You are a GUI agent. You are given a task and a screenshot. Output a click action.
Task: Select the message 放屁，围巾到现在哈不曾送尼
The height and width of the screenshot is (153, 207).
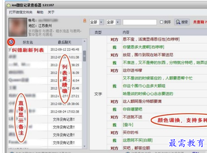pos(148,55)
